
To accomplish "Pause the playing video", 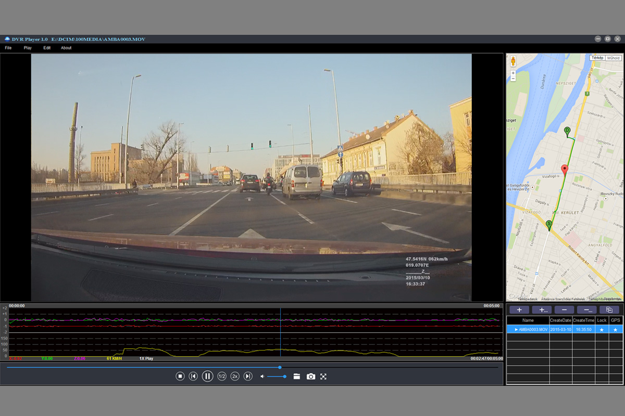I will pos(207,376).
